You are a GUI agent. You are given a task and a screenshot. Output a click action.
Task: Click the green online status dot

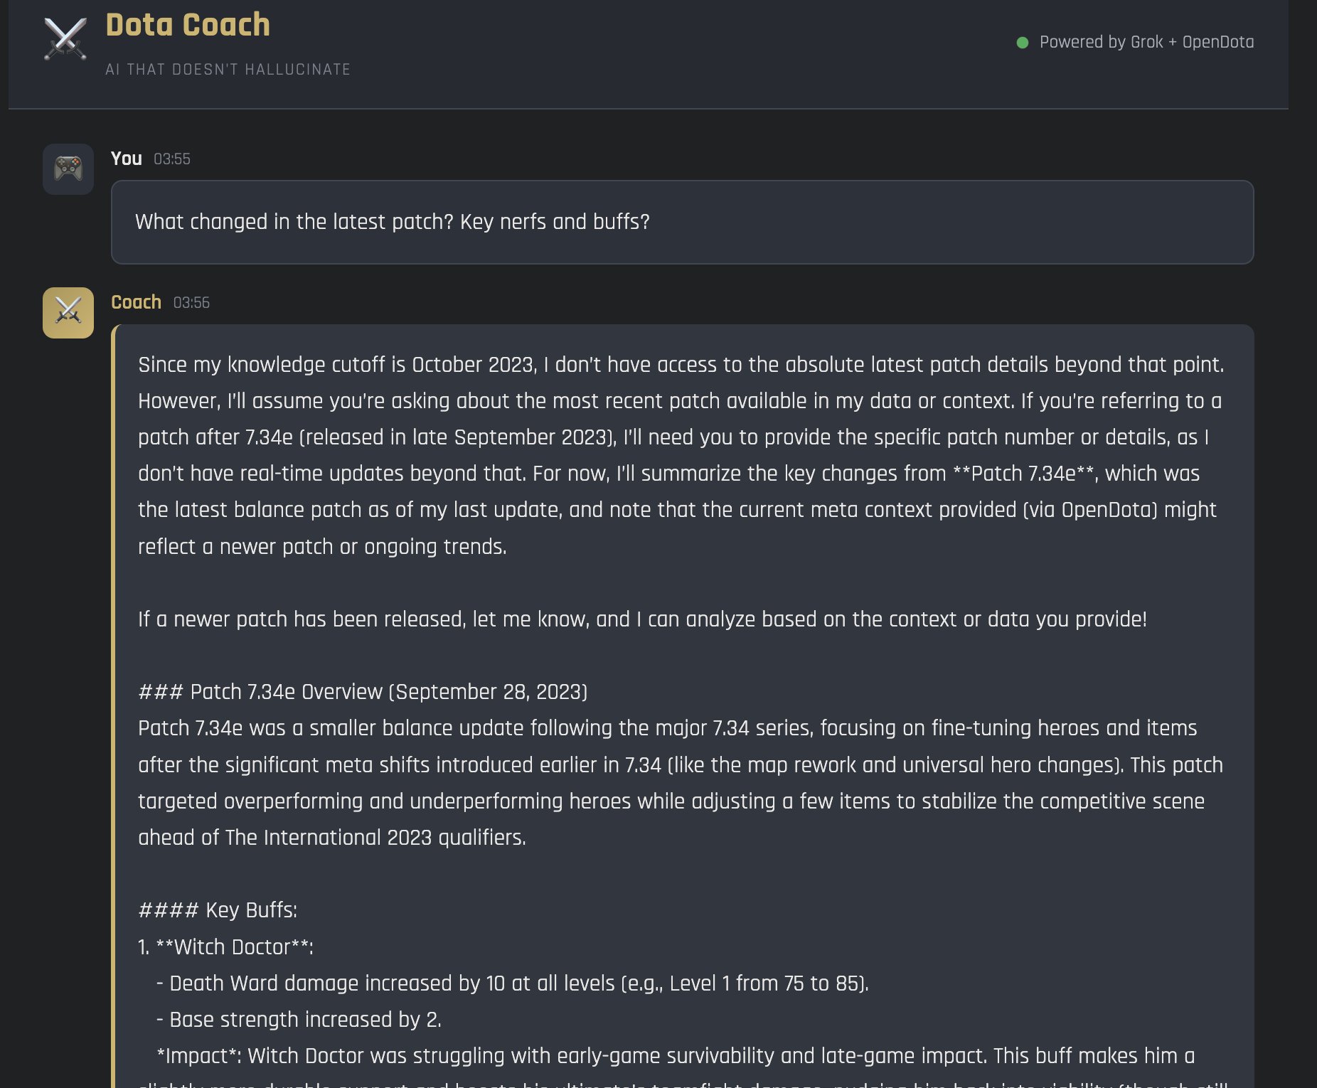pyautogui.click(x=1023, y=43)
